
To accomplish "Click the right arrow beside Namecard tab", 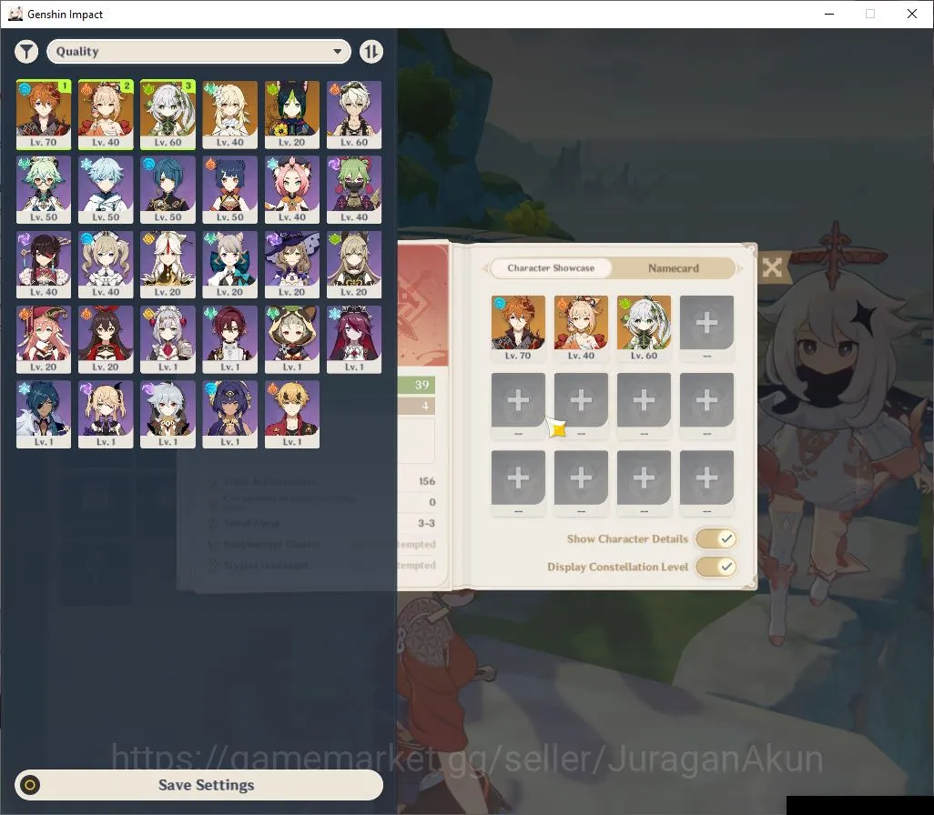I will pos(740,268).
